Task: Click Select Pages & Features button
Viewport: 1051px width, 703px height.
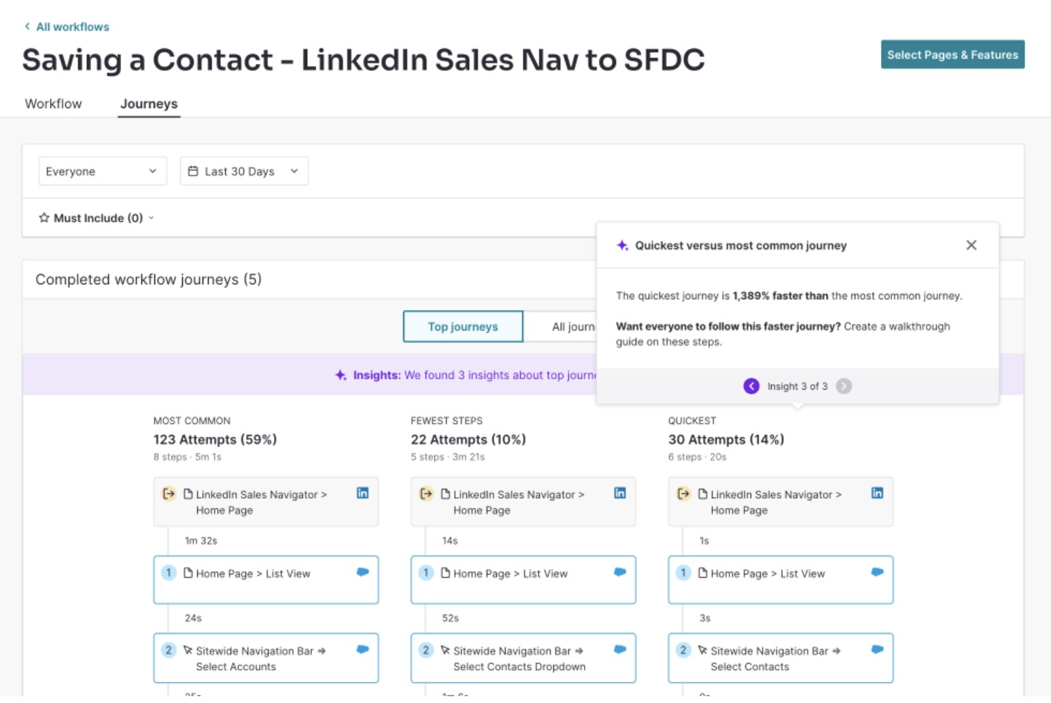Action: point(952,54)
